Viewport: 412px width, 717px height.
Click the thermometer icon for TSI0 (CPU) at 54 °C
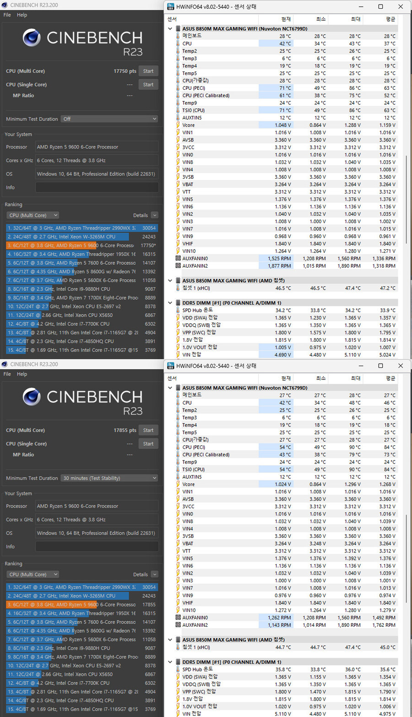tap(178, 469)
